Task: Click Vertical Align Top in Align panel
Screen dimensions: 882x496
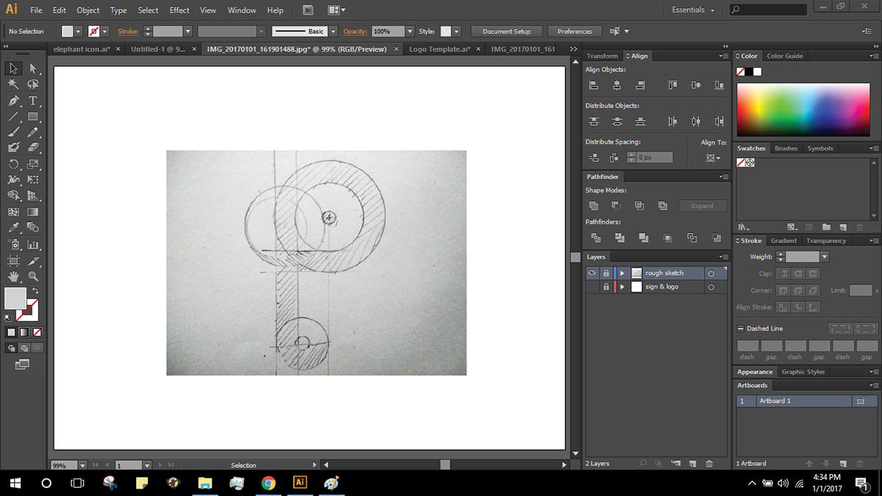Action: [673, 85]
